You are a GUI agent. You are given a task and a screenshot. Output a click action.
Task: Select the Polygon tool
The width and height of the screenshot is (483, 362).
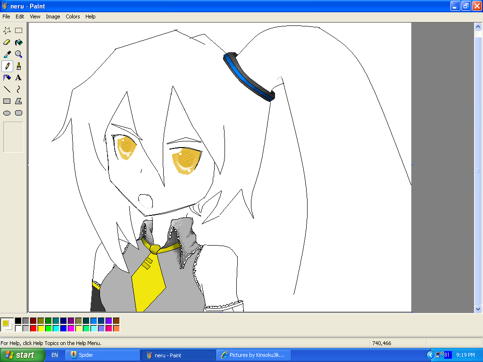point(19,101)
